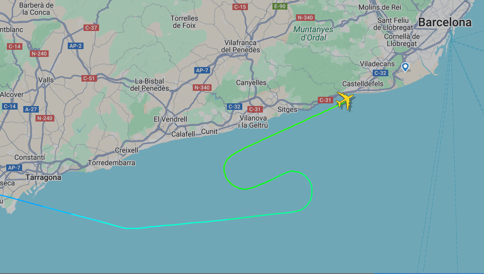
Task: Click the Castelldefels town label
Action: pyautogui.click(x=363, y=84)
